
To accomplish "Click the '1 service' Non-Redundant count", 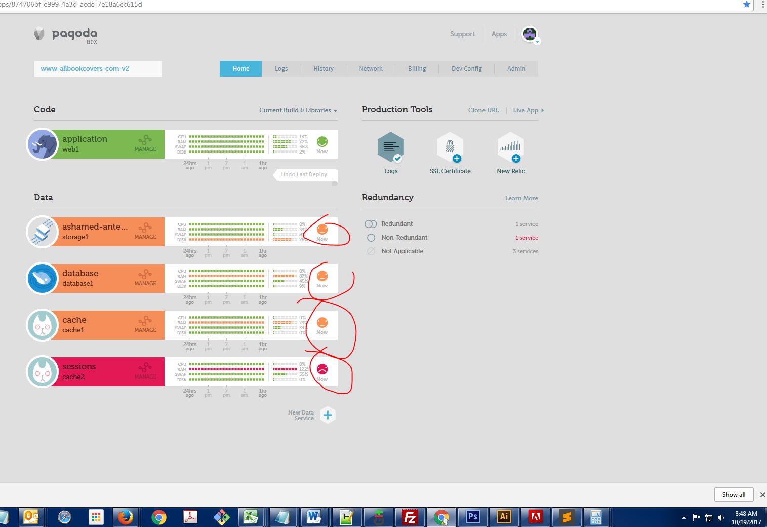I will coord(527,238).
